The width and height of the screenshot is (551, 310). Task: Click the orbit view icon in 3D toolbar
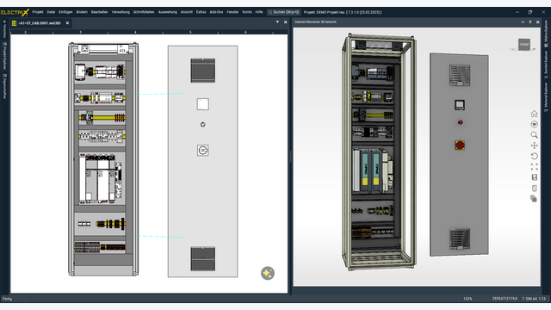(x=534, y=124)
